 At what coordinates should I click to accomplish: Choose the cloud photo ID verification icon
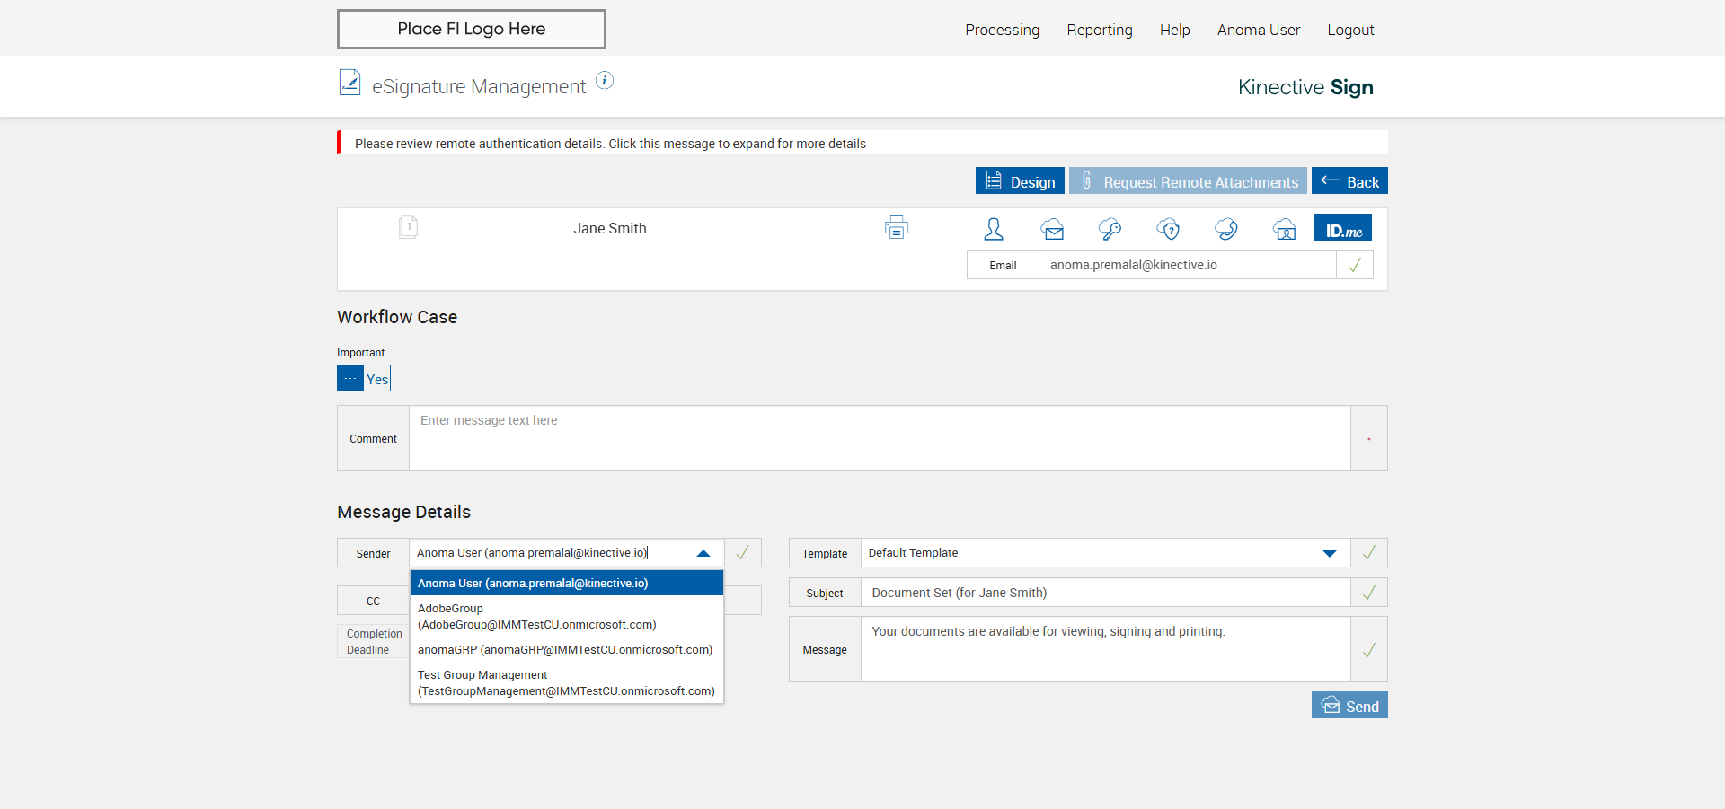pyautogui.click(x=1285, y=229)
